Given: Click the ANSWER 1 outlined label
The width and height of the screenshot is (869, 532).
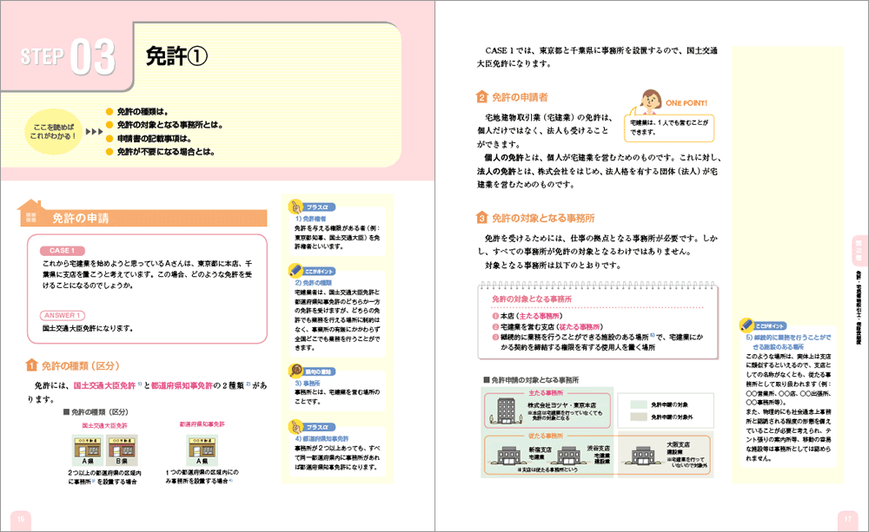Looking at the screenshot, I should coord(62,316).
